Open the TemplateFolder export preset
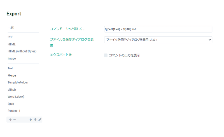This screenshot has height=137, width=224. [18, 83]
